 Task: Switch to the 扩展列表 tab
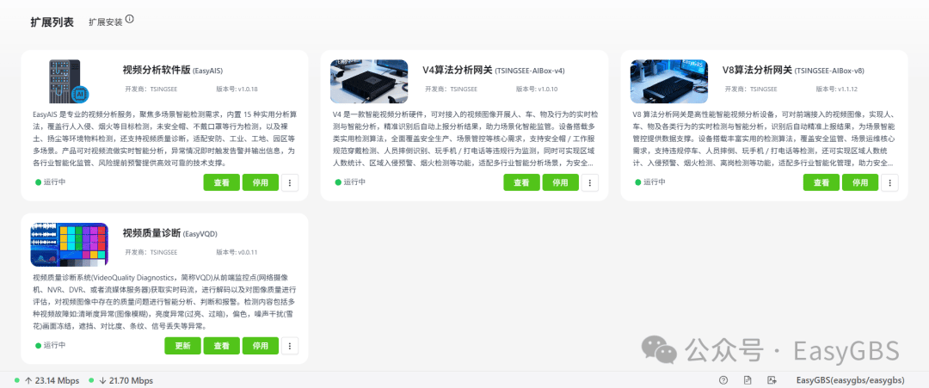point(52,22)
